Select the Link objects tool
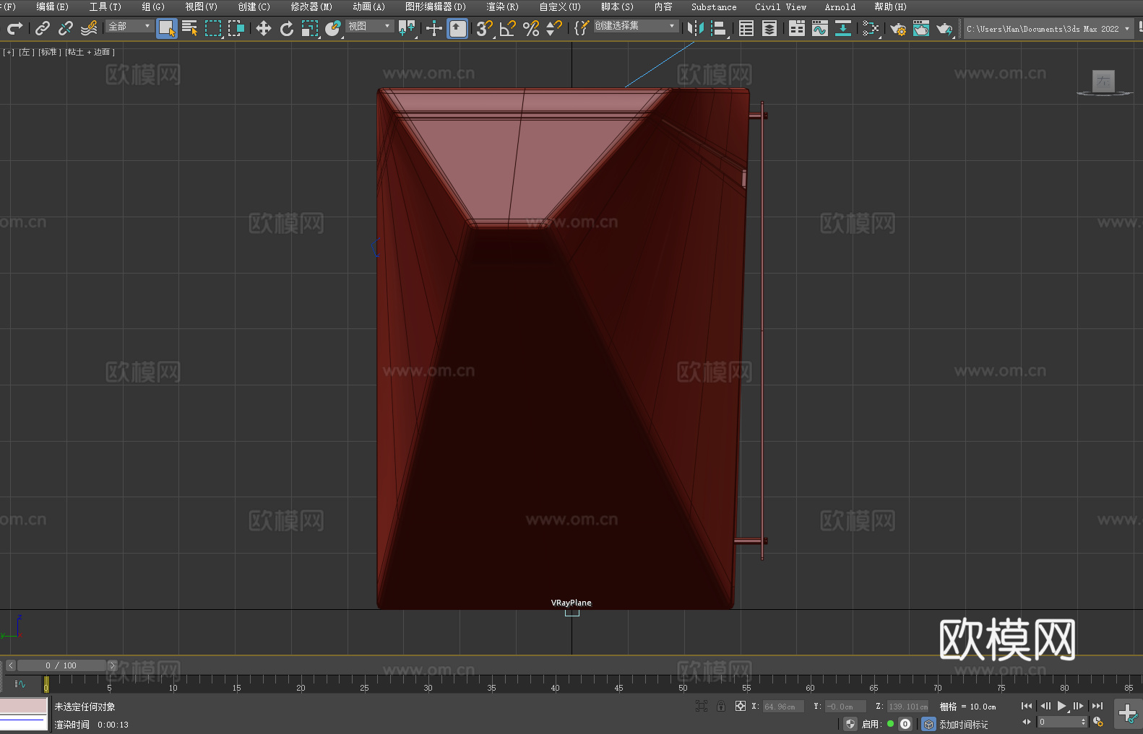Image resolution: width=1143 pixels, height=734 pixels. pos(43,28)
